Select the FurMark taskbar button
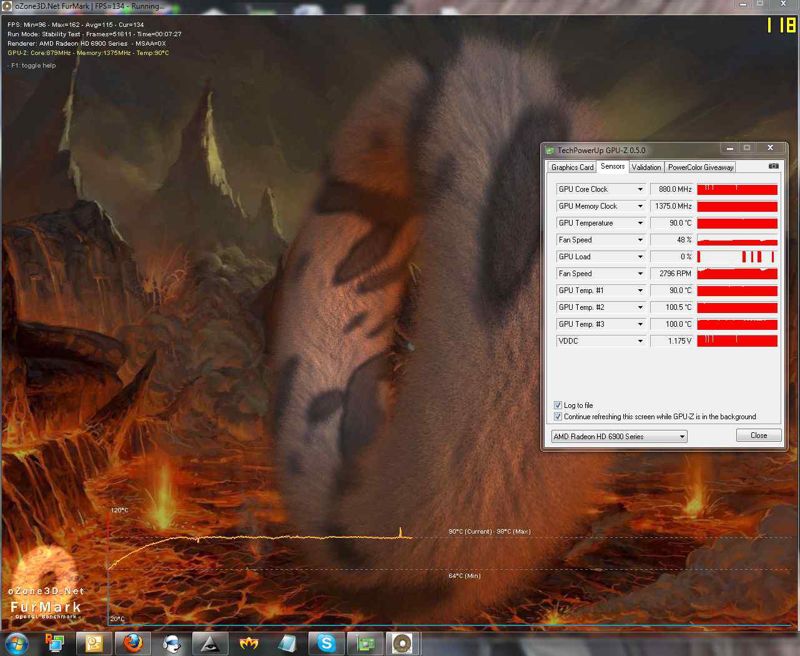Viewport: 800px width, 656px height. (x=403, y=643)
